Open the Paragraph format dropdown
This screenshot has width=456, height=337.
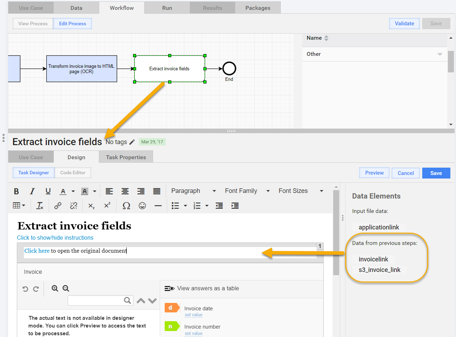pos(194,191)
